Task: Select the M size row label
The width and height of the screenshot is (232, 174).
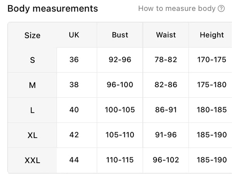Action: (x=32, y=85)
